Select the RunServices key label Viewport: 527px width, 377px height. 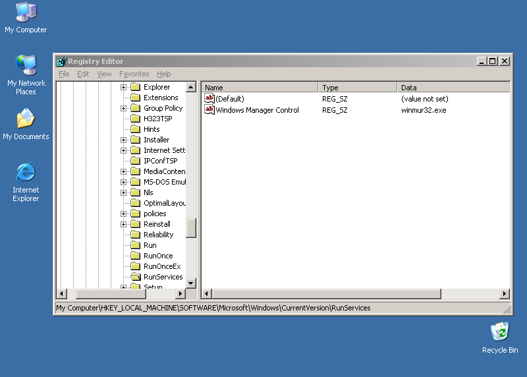[163, 277]
